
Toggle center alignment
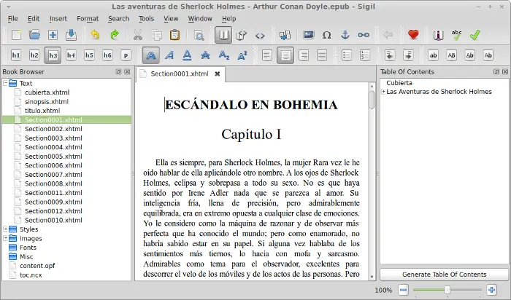tap(285, 55)
